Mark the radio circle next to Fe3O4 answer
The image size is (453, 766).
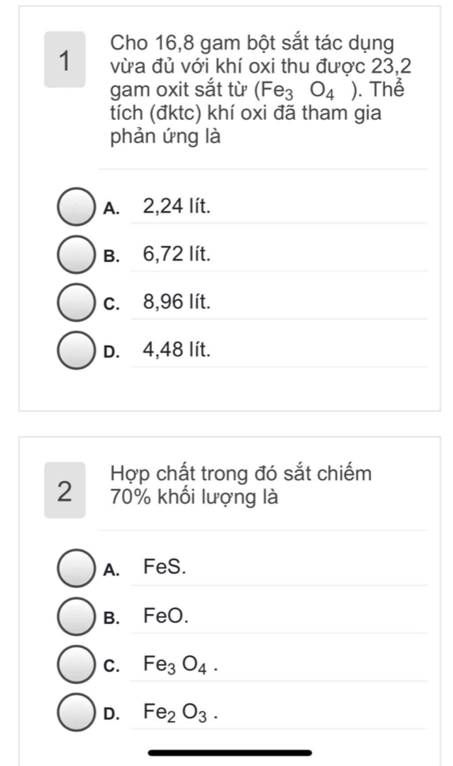coord(76,664)
